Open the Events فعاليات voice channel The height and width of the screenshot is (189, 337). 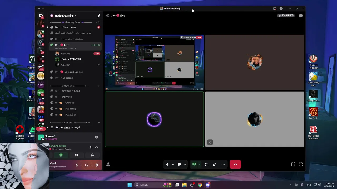coord(75,39)
